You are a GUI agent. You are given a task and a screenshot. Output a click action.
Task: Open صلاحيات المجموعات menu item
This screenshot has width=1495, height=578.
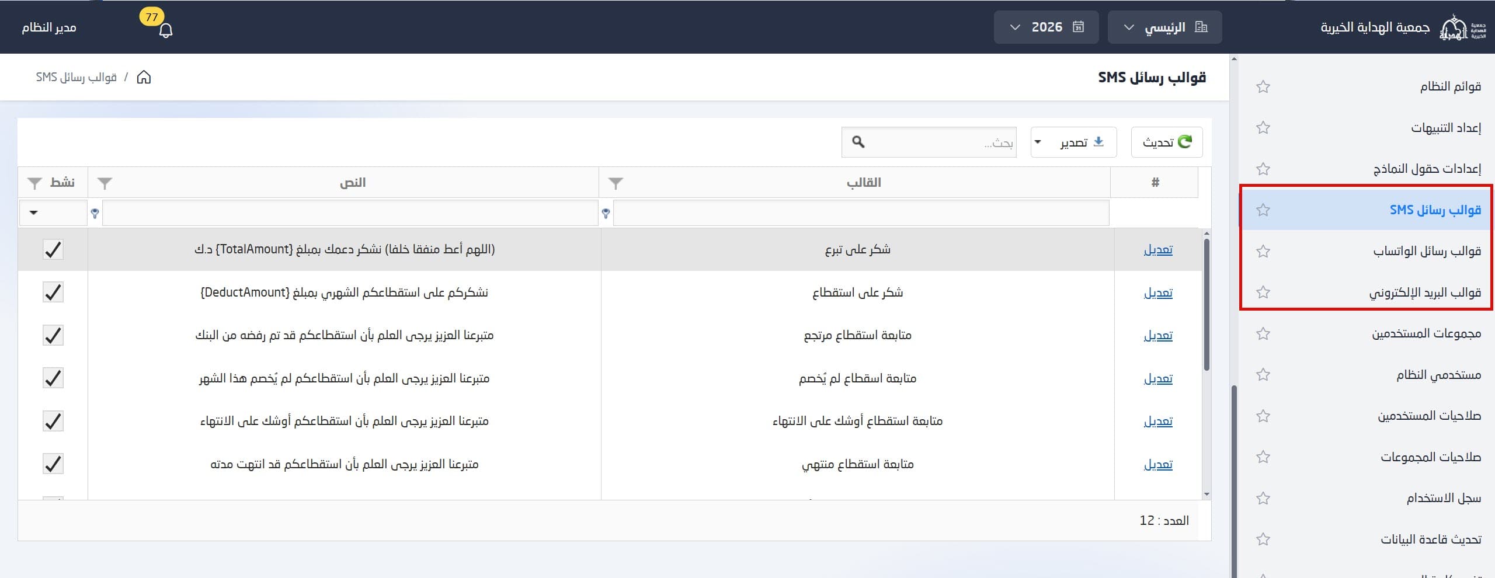1431,457
